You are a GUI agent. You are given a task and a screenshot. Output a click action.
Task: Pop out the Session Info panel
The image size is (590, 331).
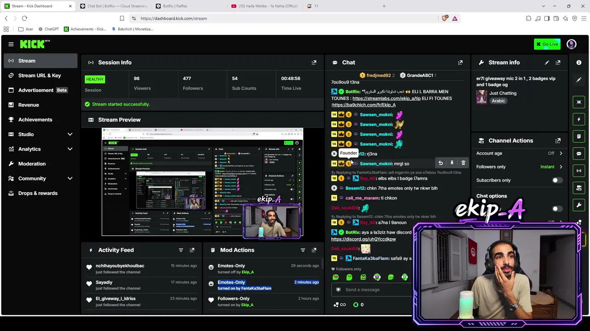[314, 63]
